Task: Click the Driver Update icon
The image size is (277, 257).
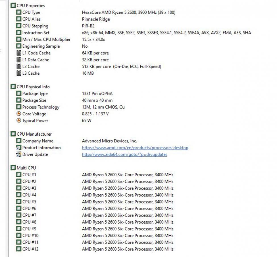Action: (19, 154)
